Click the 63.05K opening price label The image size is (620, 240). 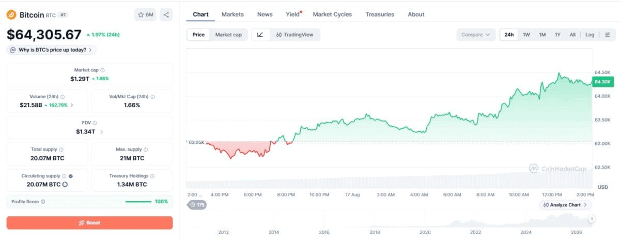click(196, 142)
